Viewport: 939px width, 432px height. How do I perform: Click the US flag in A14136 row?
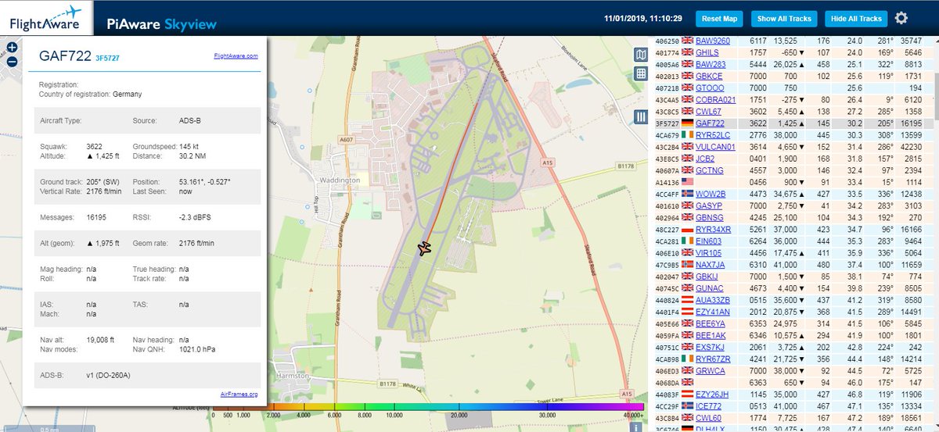[x=688, y=180]
